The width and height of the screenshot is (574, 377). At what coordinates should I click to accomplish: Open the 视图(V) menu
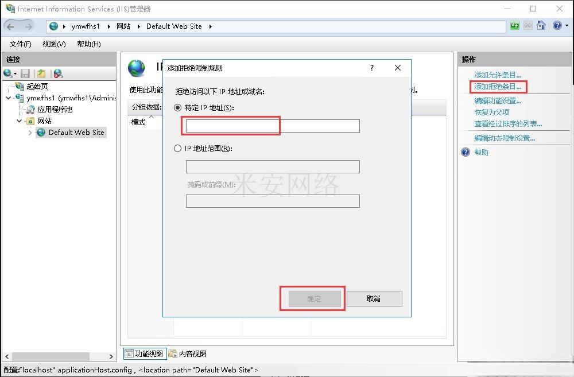[54, 44]
